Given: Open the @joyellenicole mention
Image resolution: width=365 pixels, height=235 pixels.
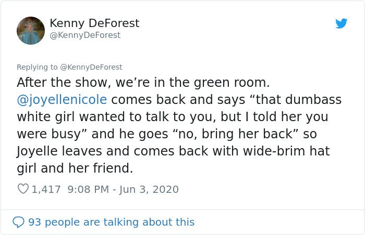Looking at the screenshot, I should coord(62,100).
